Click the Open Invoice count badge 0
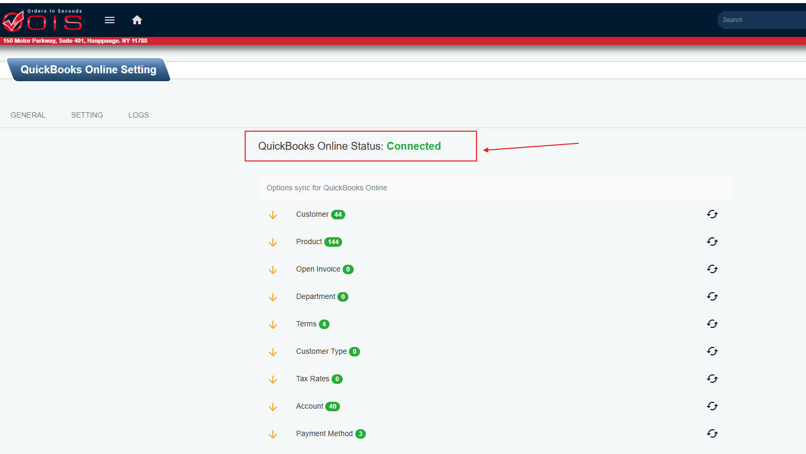 click(348, 269)
